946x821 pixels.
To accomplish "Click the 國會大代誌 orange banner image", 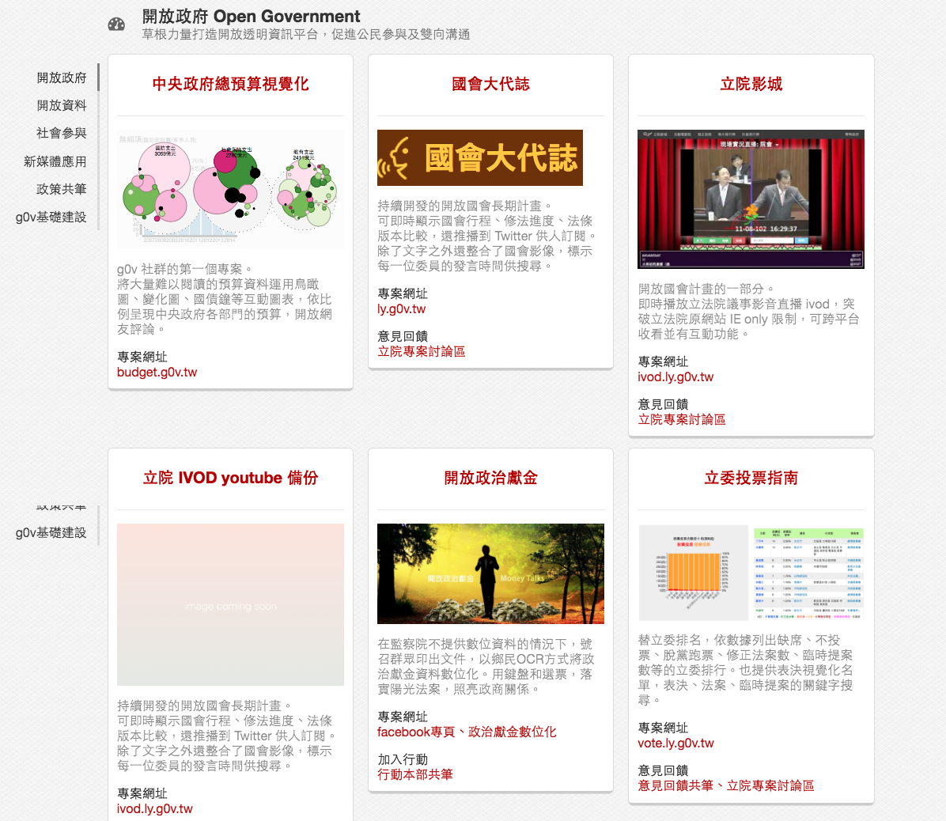I will tap(479, 158).
